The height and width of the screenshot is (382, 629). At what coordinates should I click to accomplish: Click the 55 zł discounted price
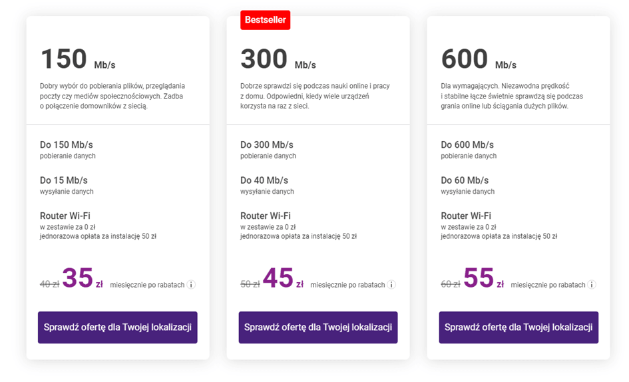coord(484,278)
